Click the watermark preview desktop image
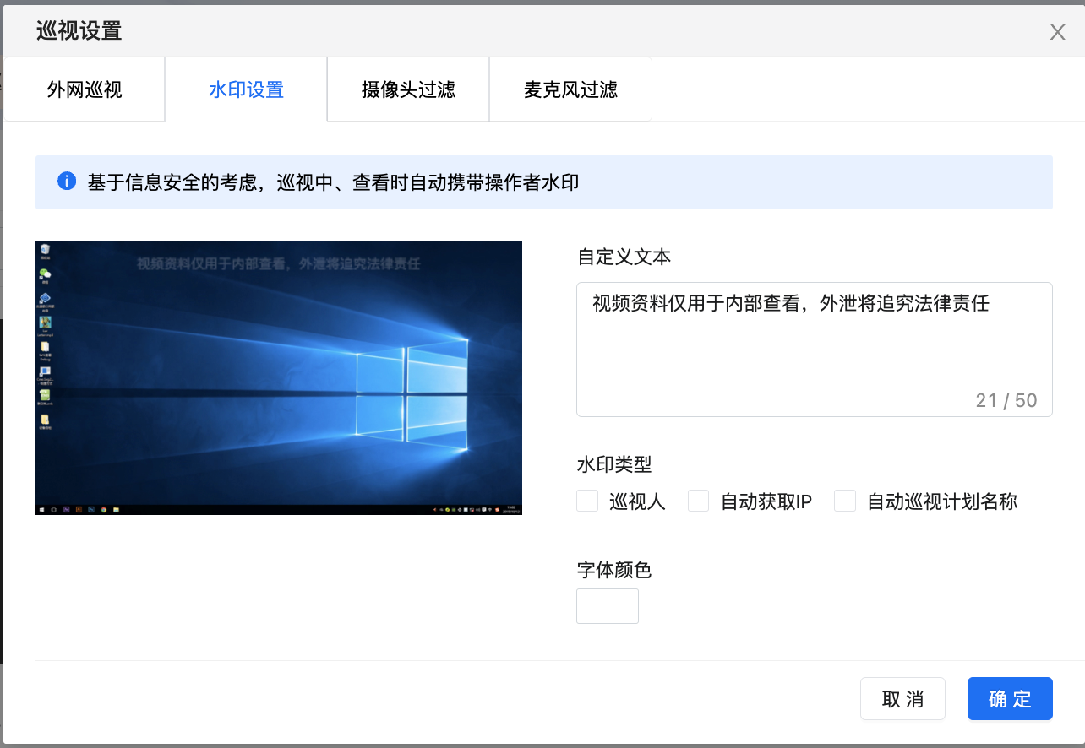1085x748 pixels. (x=279, y=378)
